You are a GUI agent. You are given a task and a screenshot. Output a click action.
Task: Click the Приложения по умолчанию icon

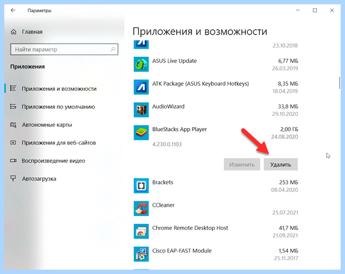pyautogui.click(x=13, y=107)
